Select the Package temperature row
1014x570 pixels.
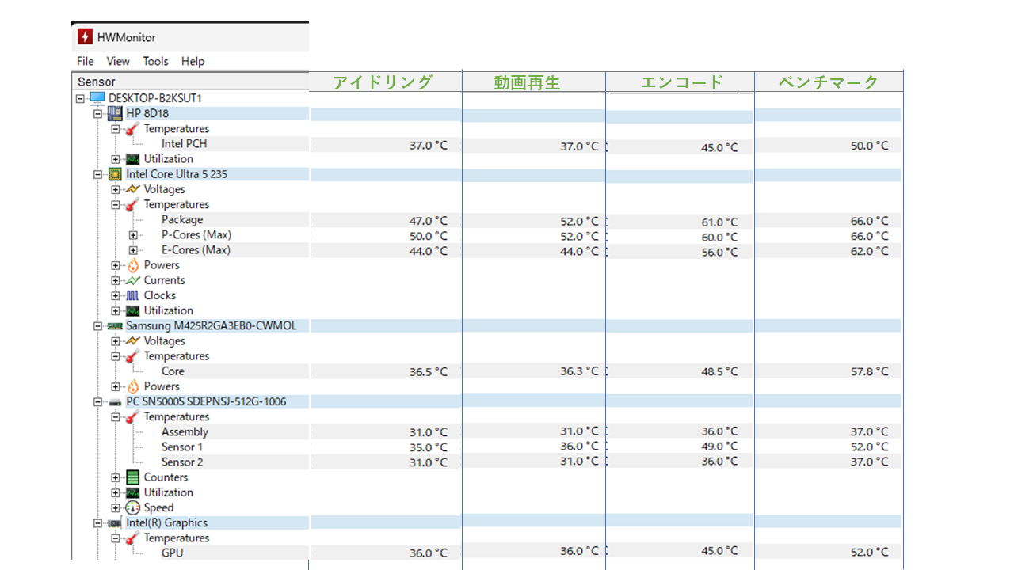[182, 220]
